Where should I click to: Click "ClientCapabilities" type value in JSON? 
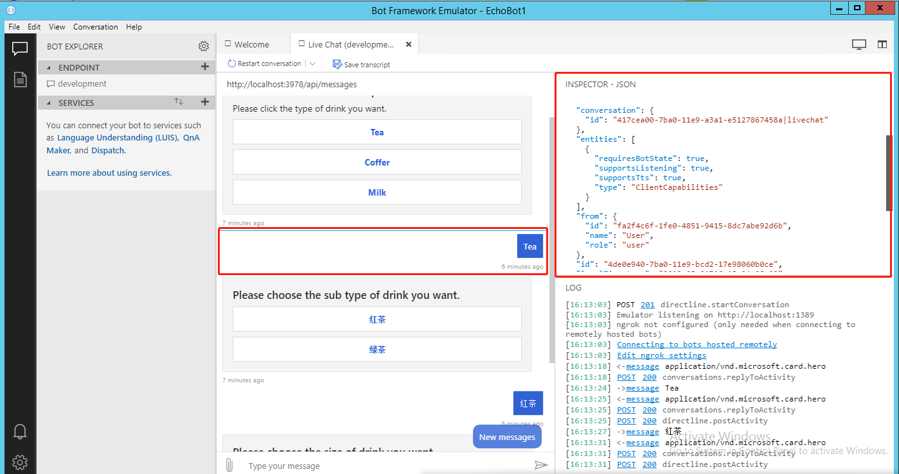[676, 187]
